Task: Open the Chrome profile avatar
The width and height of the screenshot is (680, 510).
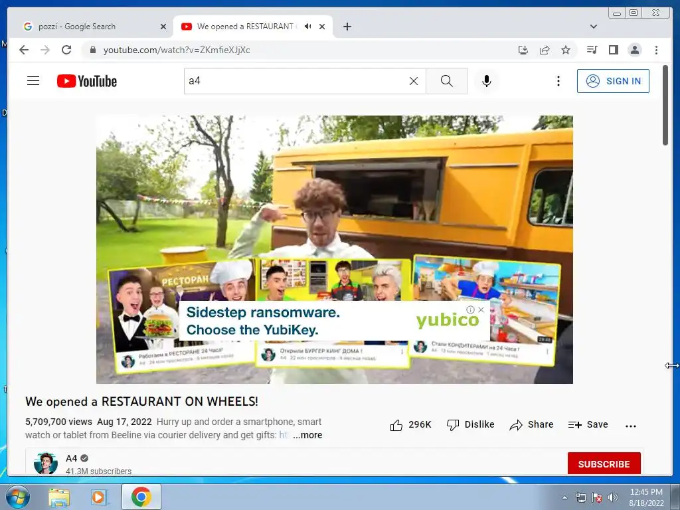Action: pyautogui.click(x=634, y=50)
